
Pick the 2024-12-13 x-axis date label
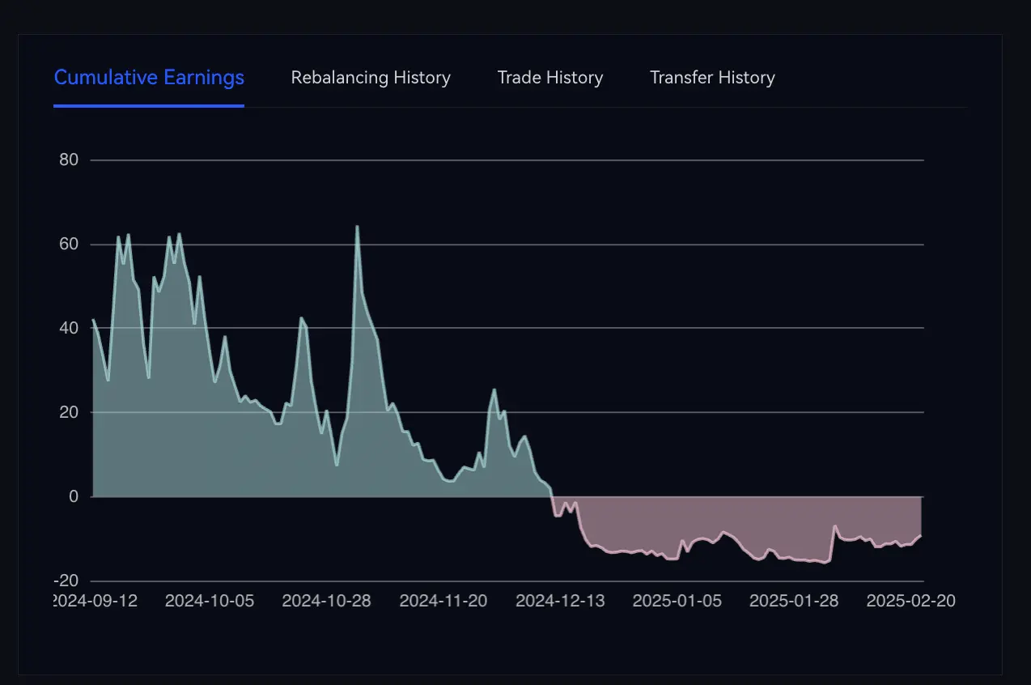tap(560, 601)
